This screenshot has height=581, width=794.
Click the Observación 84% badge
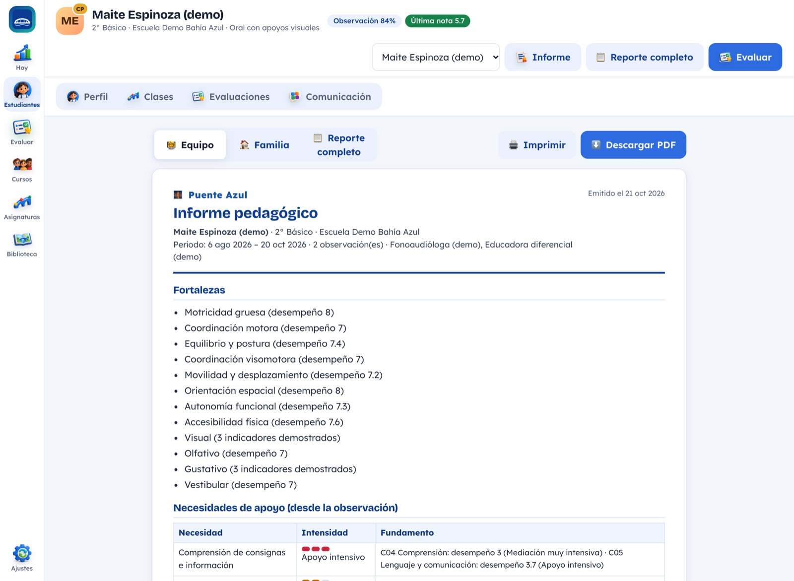coord(364,21)
